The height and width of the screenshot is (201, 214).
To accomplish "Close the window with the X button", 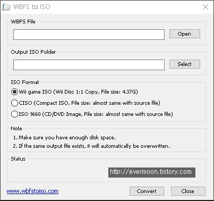I will [206, 7].
